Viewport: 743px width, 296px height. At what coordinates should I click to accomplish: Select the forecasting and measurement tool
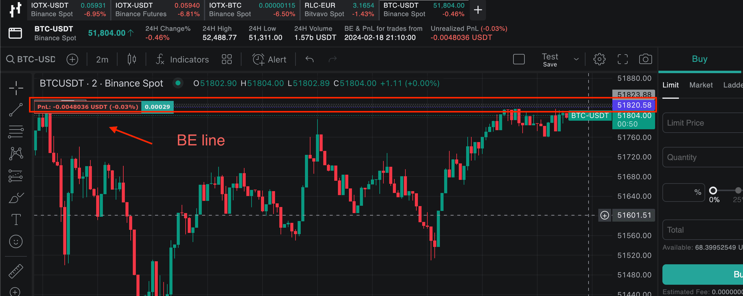click(16, 176)
